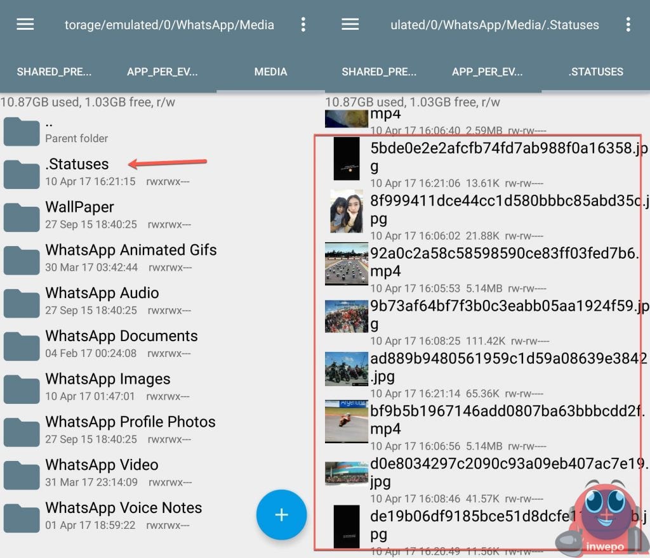The height and width of the screenshot is (558, 650).
Task: Tap the blue plus floating action button
Action: click(281, 514)
